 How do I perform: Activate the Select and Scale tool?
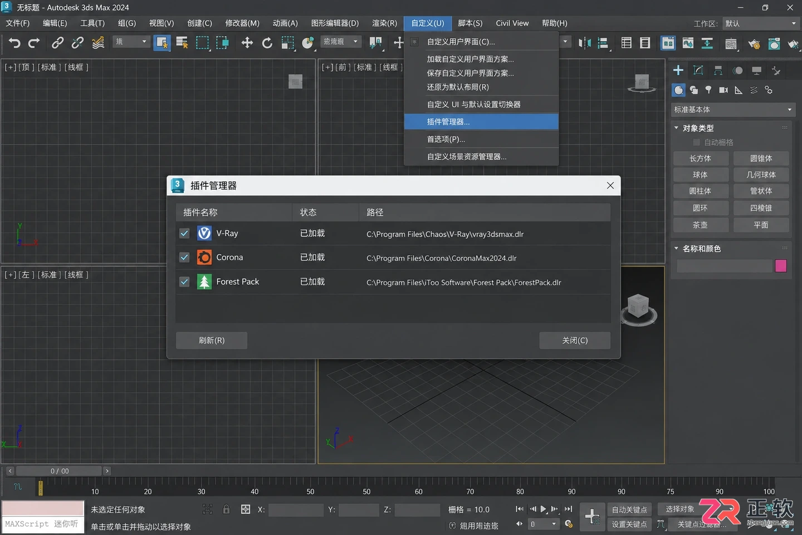click(287, 43)
